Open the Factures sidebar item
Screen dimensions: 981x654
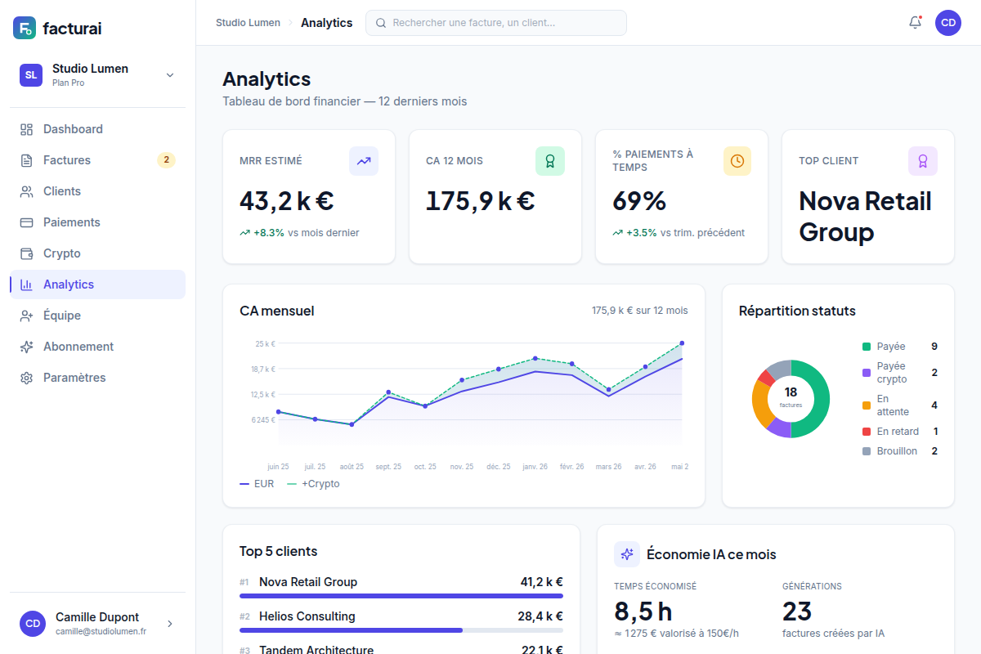point(97,160)
